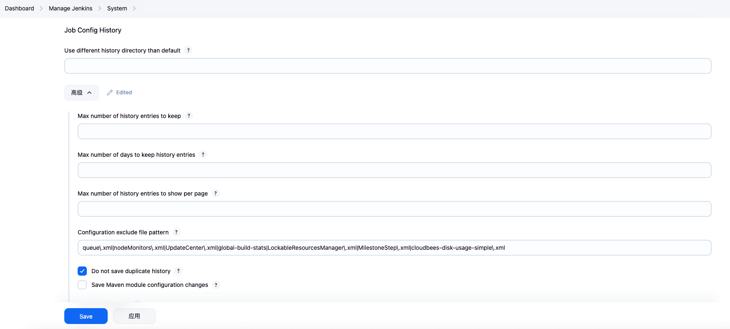Click the blue Save button
The image size is (730, 329).
86,316
